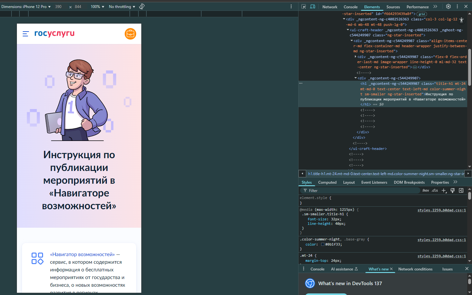
Task: Click the viewport width field 390
Action: click(58, 7)
